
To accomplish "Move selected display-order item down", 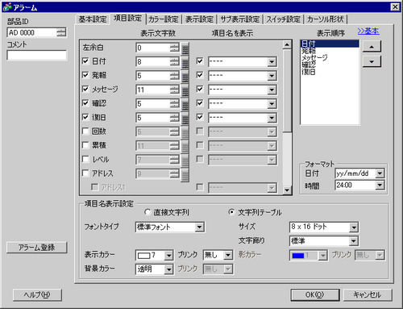I will [372, 61].
